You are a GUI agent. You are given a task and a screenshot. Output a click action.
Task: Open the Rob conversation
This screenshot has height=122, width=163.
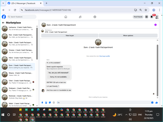pyautogui.click(x=18, y=36)
